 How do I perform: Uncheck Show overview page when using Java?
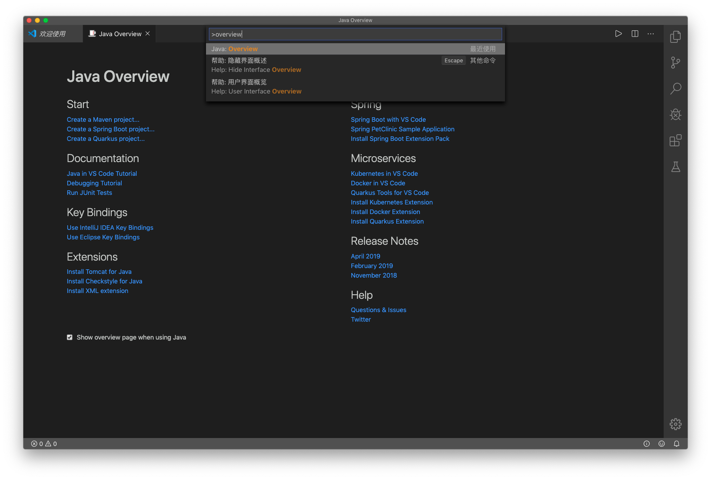(70, 337)
